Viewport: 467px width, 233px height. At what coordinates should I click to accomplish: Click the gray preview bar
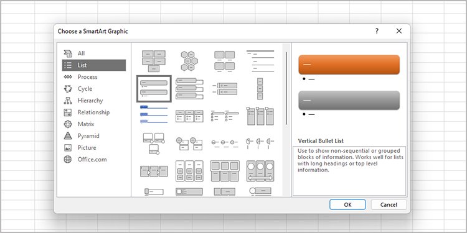349,100
